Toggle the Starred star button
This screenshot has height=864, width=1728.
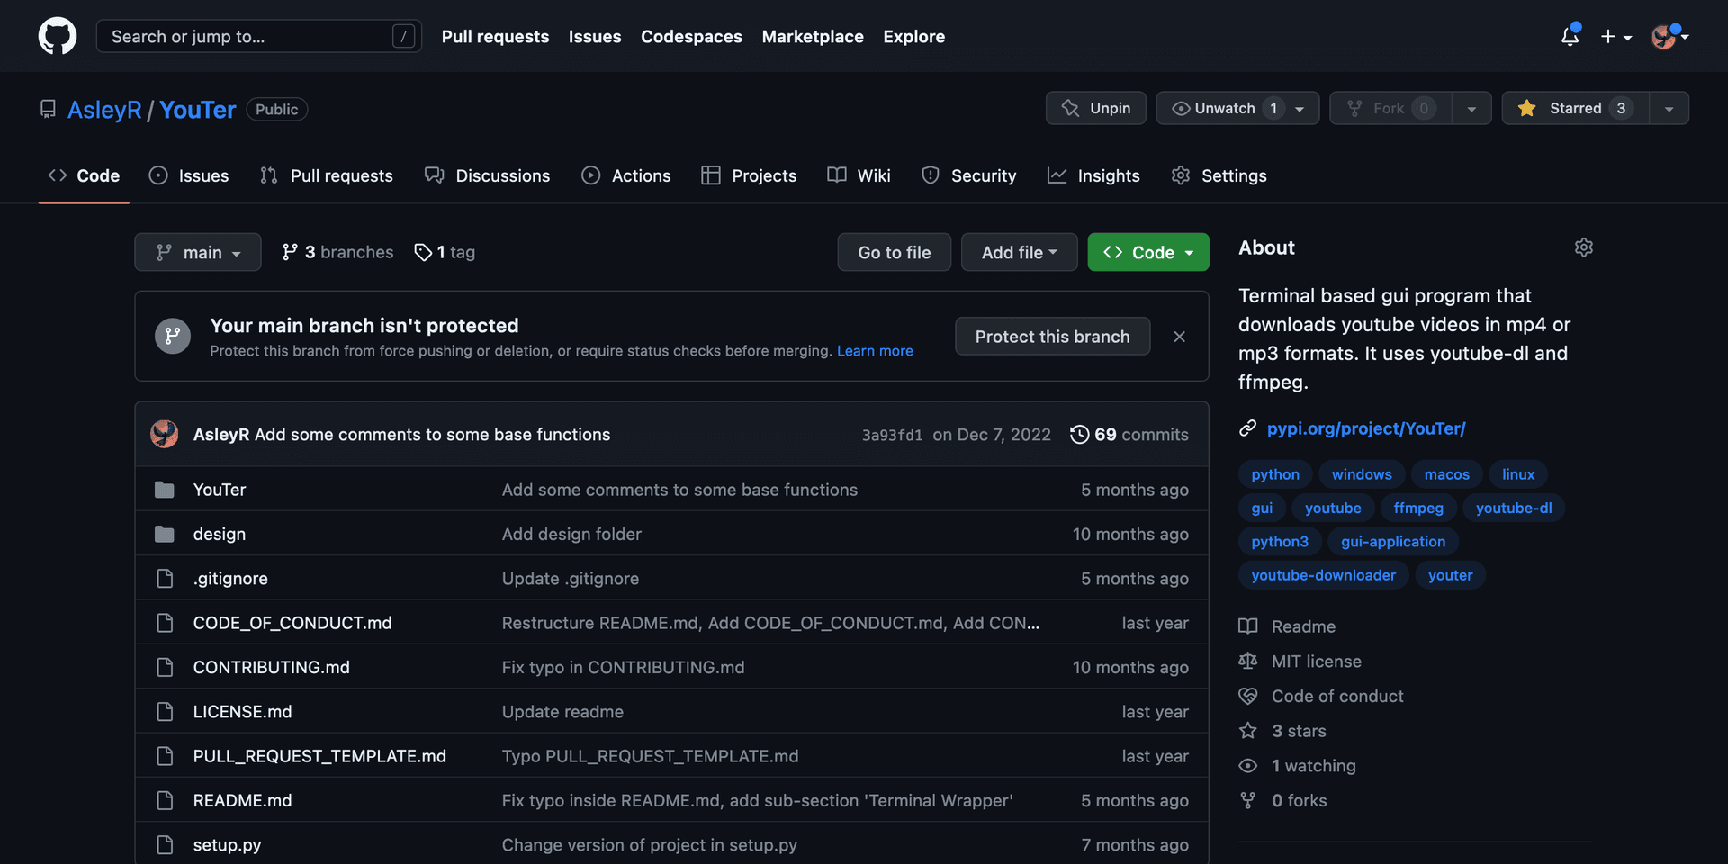[1575, 108]
